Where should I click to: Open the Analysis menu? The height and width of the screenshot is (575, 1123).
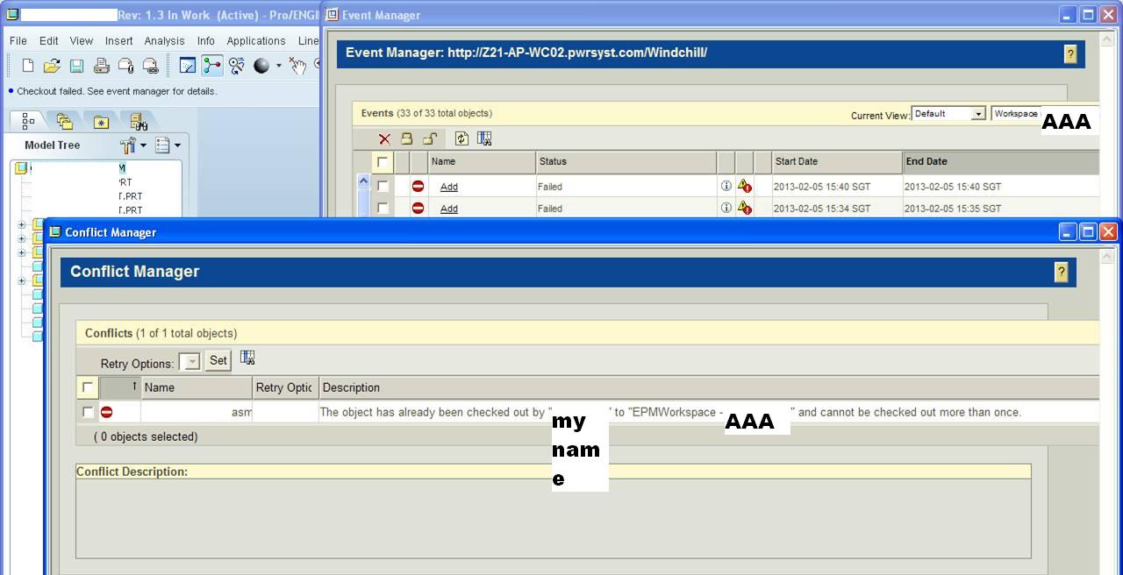pyautogui.click(x=164, y=40)
